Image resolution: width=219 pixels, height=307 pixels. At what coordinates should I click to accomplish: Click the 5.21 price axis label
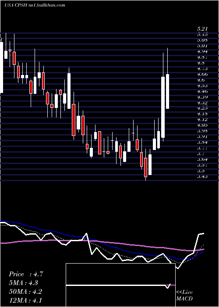click(202, 29)
